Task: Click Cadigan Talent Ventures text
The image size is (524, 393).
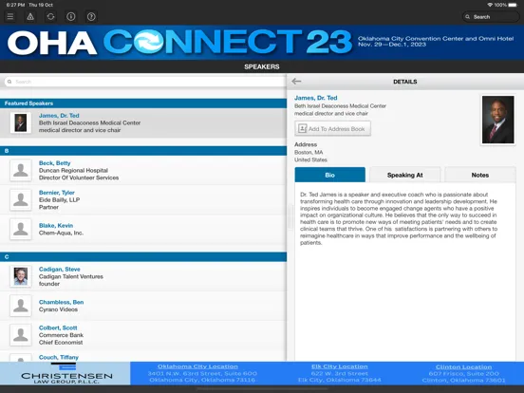Action: (71, 276)
